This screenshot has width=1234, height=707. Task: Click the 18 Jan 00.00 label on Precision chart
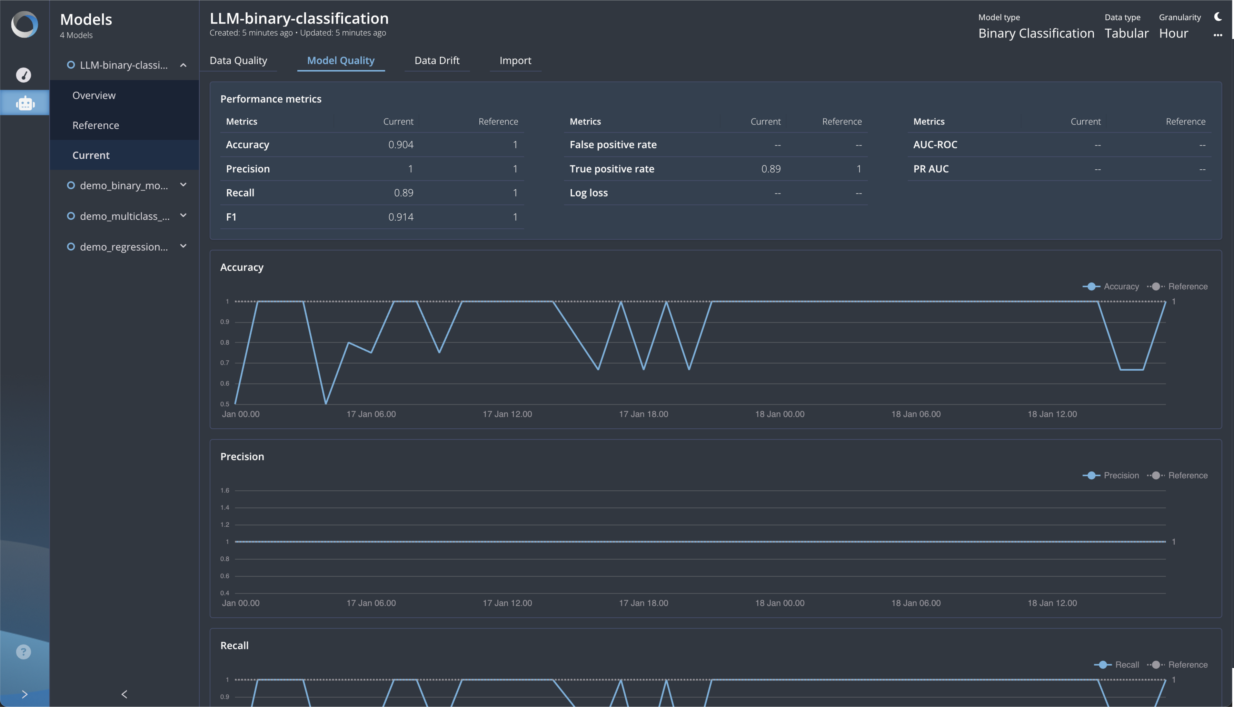[779, 603]
